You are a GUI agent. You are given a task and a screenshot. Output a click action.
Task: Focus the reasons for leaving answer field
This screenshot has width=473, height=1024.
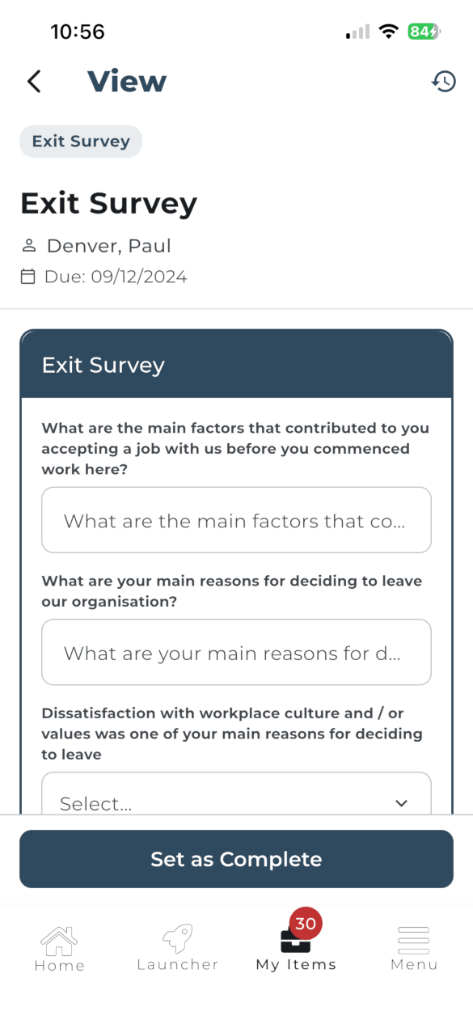click(236, 653)
